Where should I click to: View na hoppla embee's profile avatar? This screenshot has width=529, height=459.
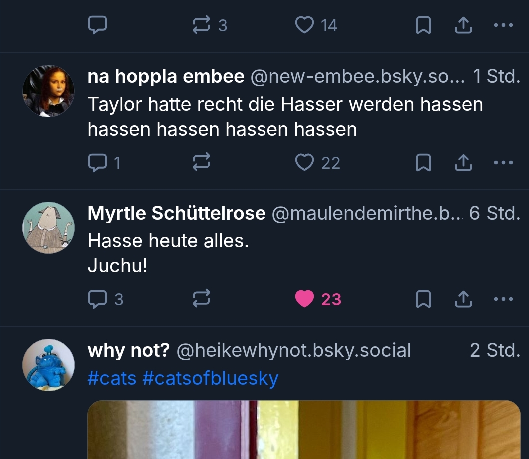pos(48,91)
